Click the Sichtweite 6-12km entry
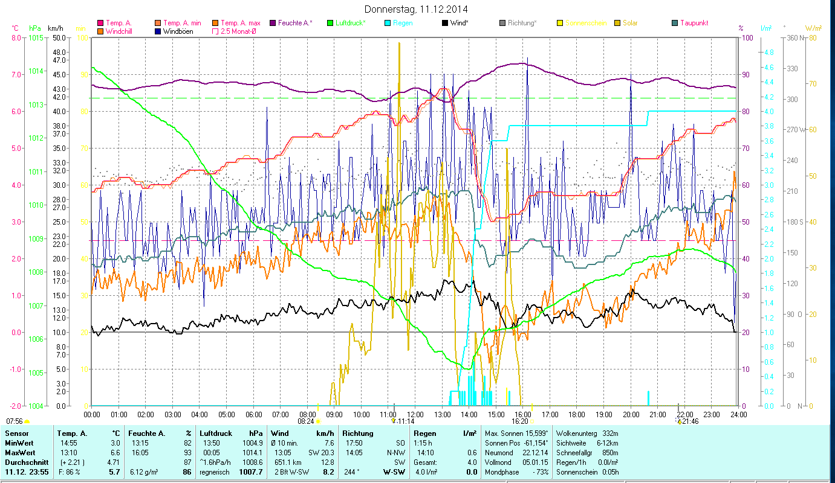 click(x=586, y=443)
